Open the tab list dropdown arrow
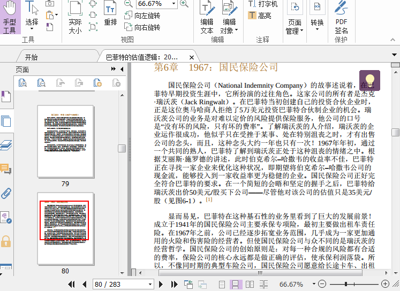 pos(395,55)
